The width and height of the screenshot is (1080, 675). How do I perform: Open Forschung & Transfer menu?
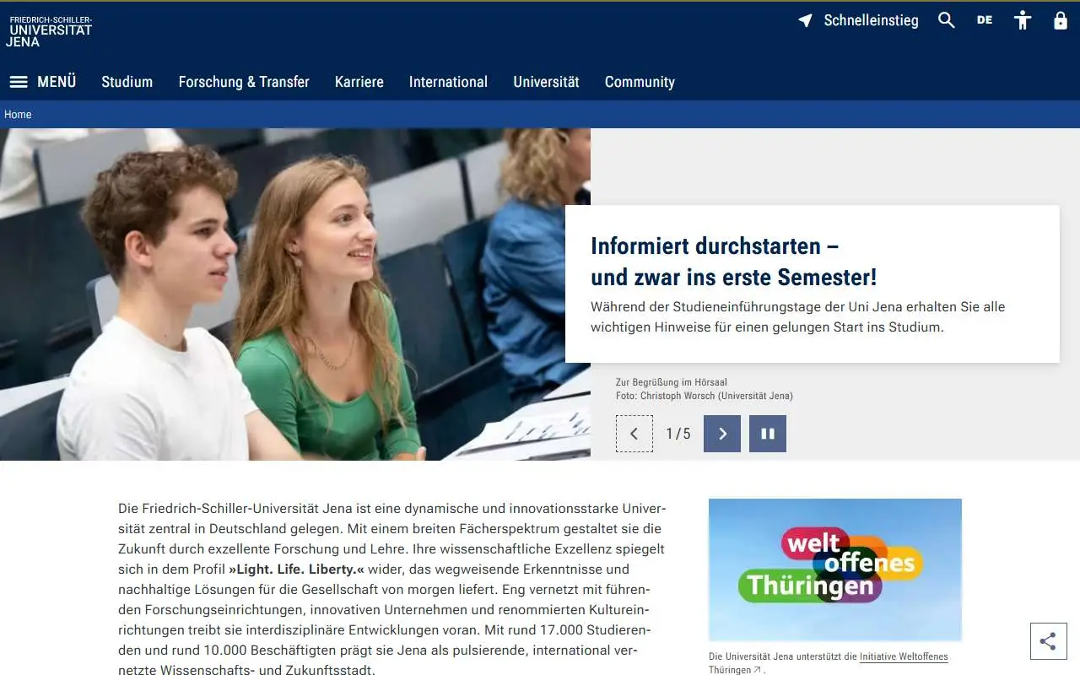pos(244,82)
